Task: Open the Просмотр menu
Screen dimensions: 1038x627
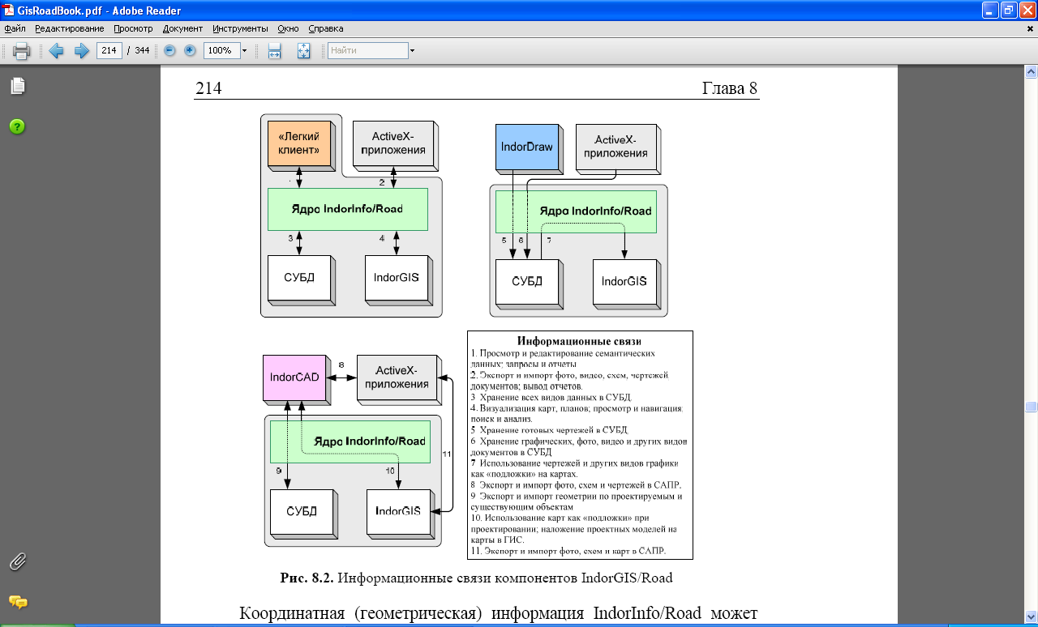Action: [134, 28]
